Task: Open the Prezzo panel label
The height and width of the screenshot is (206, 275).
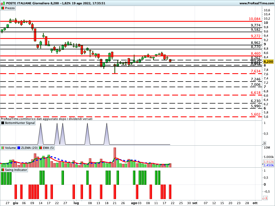Action: [10, 8]
